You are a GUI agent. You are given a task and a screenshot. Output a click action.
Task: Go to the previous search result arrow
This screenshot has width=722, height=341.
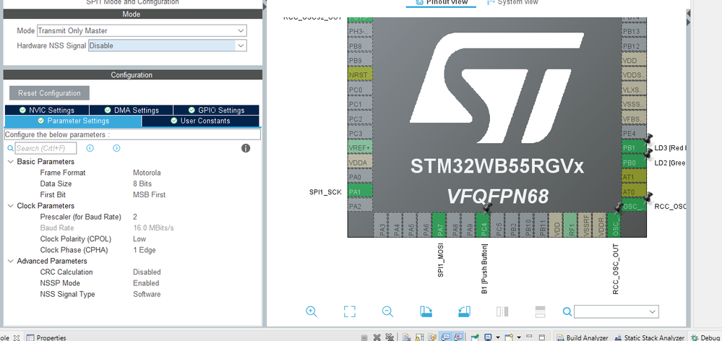coord(90,148)
